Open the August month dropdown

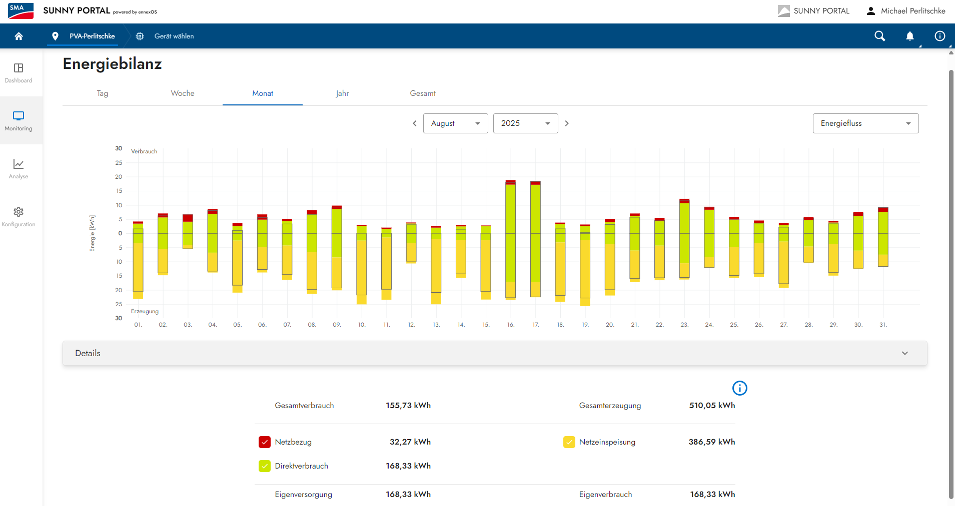click(455, 123)
